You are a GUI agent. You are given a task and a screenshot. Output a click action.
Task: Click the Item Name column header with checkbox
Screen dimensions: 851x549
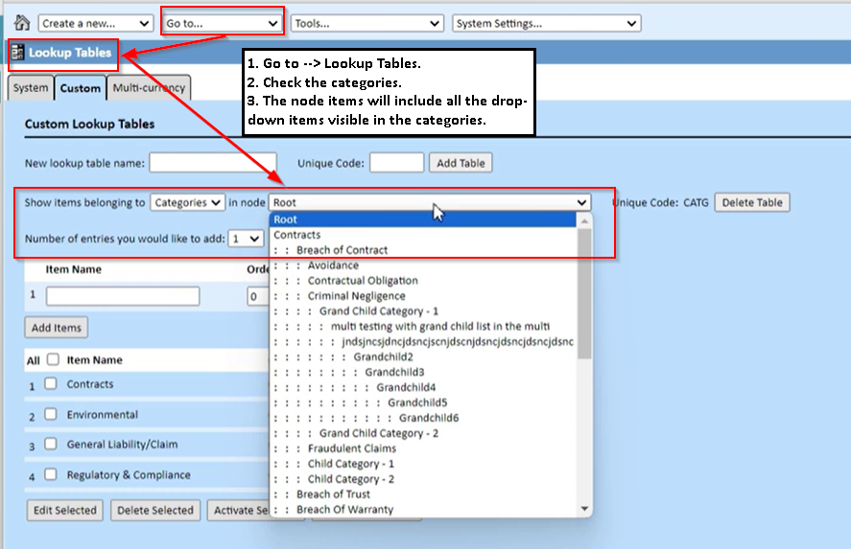click(x=94, y=360)
